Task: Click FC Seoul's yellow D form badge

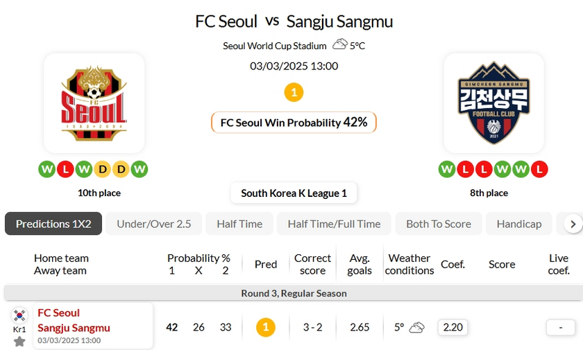Action: pos(103,169)
